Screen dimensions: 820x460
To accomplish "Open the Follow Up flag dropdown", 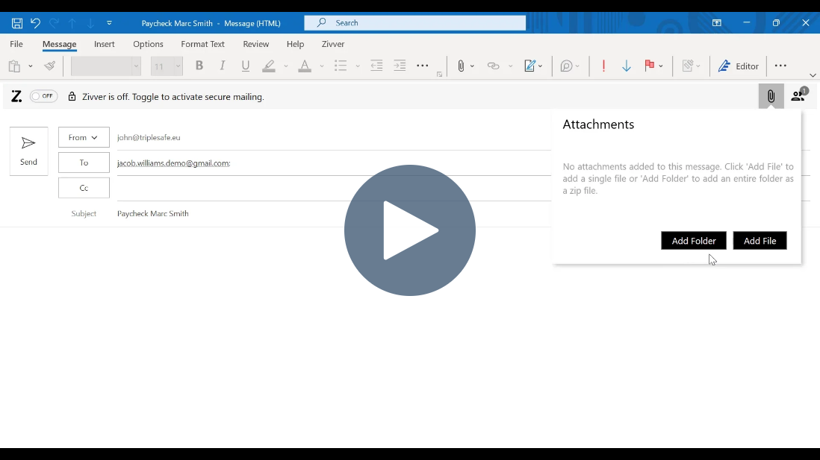I will [x=661, y=66].
